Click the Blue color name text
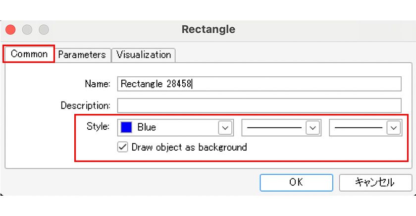 (x=147, y=127)
